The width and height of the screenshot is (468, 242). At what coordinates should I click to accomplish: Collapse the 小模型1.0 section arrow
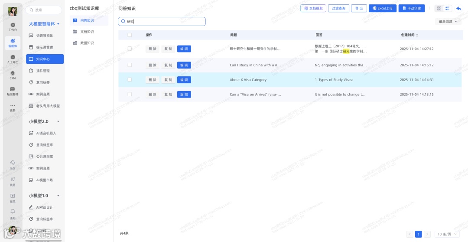click(58, 196)
